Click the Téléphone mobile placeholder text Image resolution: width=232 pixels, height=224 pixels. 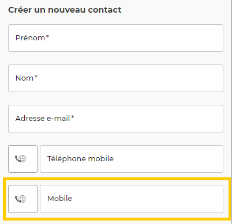pyautogui.click(x=80, y=159)
